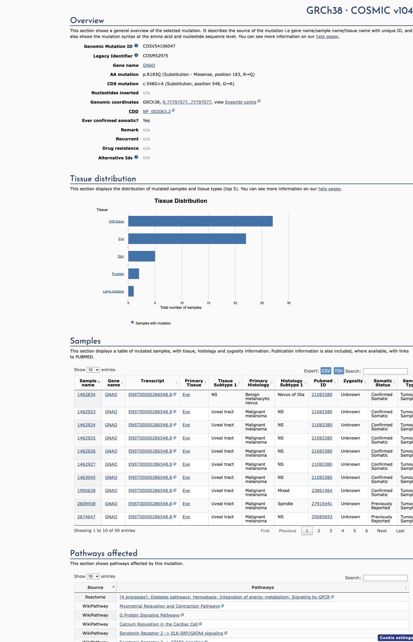Open Pubmed ID 23861464 link

pos(322,491)
